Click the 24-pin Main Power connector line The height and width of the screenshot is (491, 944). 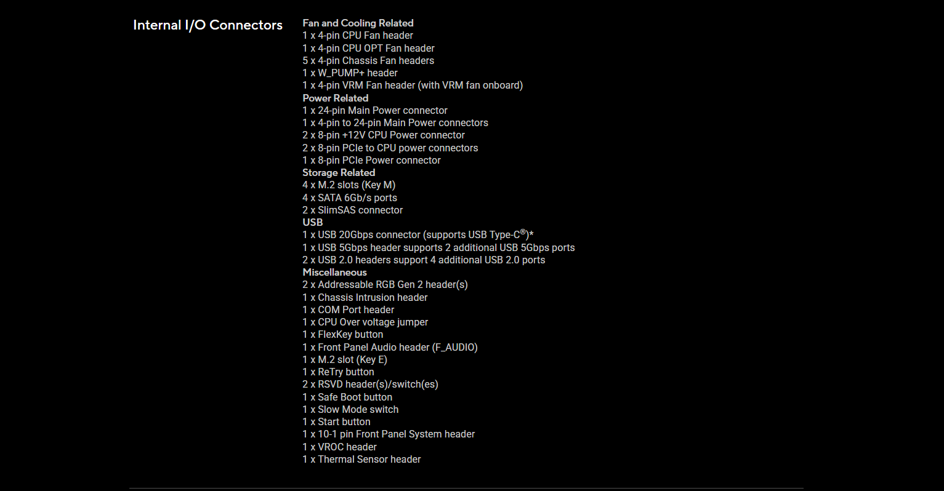[374, 110]
